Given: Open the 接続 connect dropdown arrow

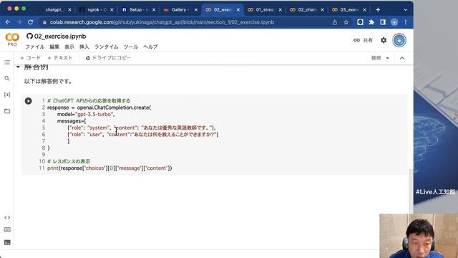Looking at the screenshot, I should (x=388, y=58).
